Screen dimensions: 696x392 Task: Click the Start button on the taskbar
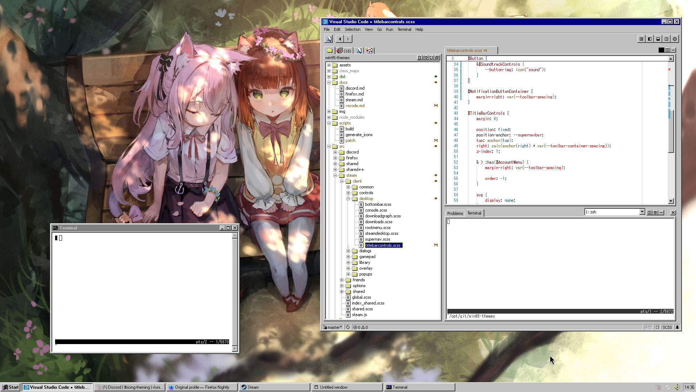point(11,387)
